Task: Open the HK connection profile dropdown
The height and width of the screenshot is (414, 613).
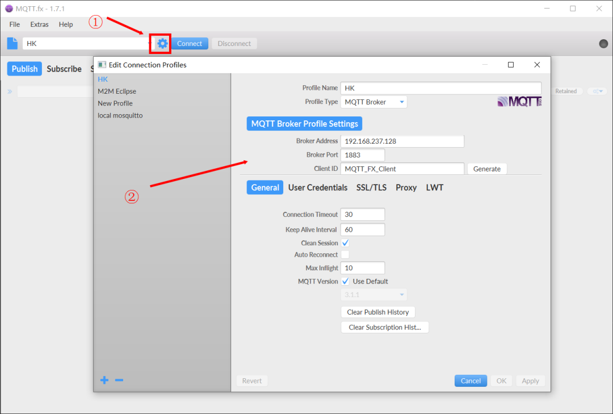Action: point(88,43)
